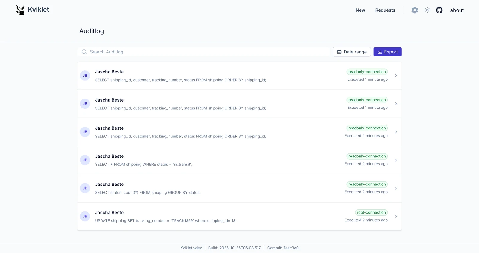Click the calendar icon in Date range
Image resolution: width=479 pixels, height=253 pixels.
tap(339, 52)
